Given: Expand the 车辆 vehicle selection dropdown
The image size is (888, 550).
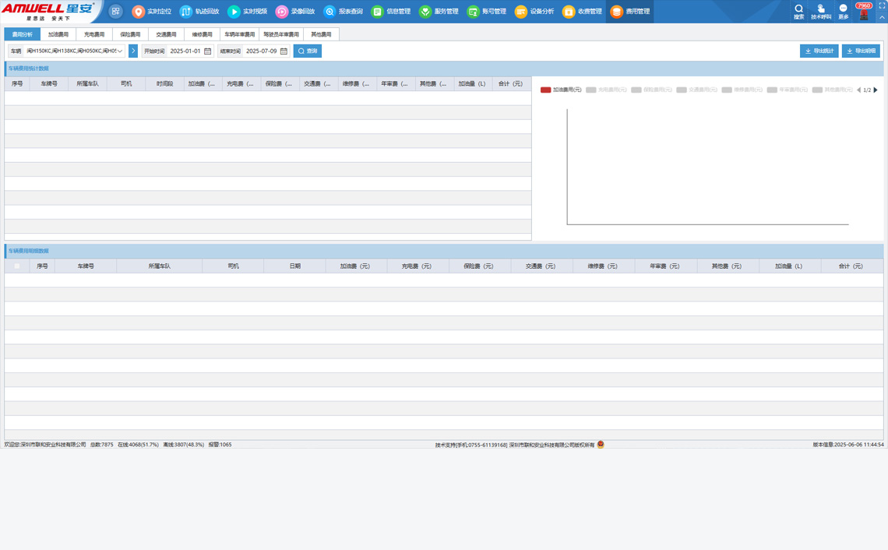Looking at the screenshot, I should (120, 51).
